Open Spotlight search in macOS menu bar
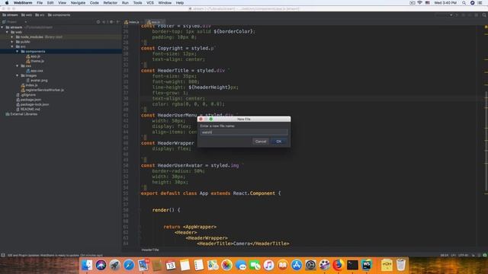Image resolution: width=488 pixels, height=274 pixels. pyautogui.click(x=464, y=3)
